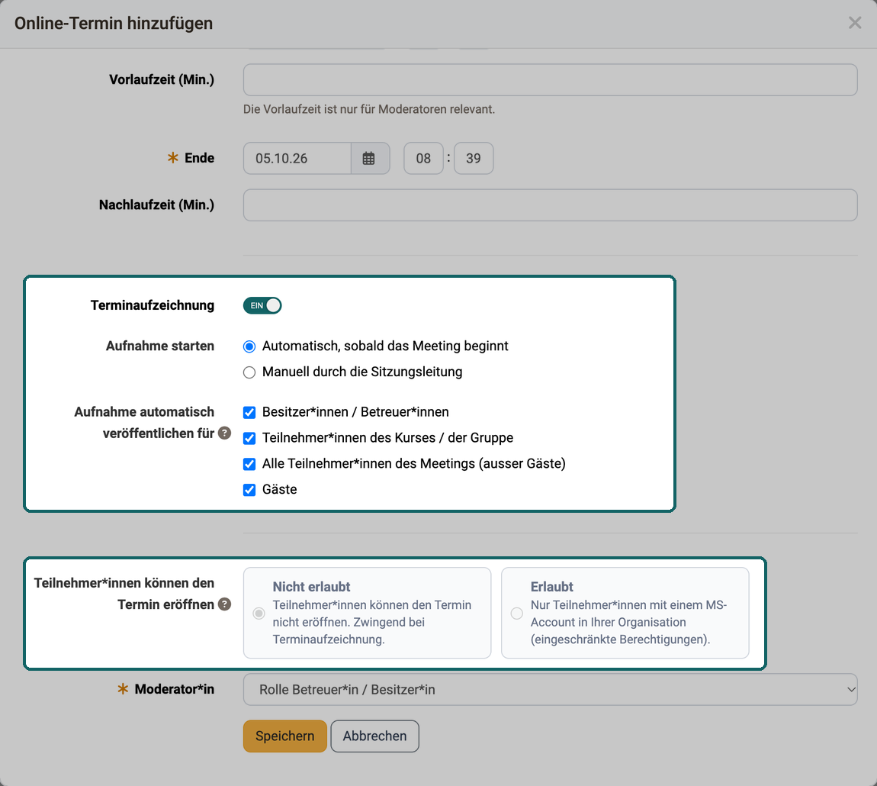This screenshot has width=877, height=786.
Task: Select Automatisch, sobald das Meeting beginnt
Action: 249,346
